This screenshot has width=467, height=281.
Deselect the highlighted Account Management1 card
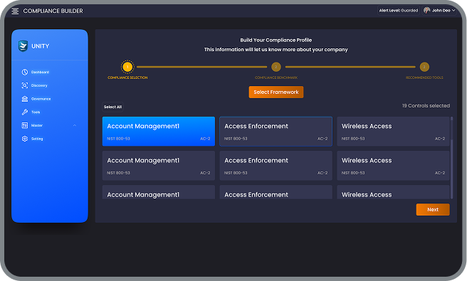159,132
